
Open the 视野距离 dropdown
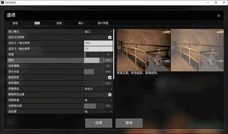[98, 100]
